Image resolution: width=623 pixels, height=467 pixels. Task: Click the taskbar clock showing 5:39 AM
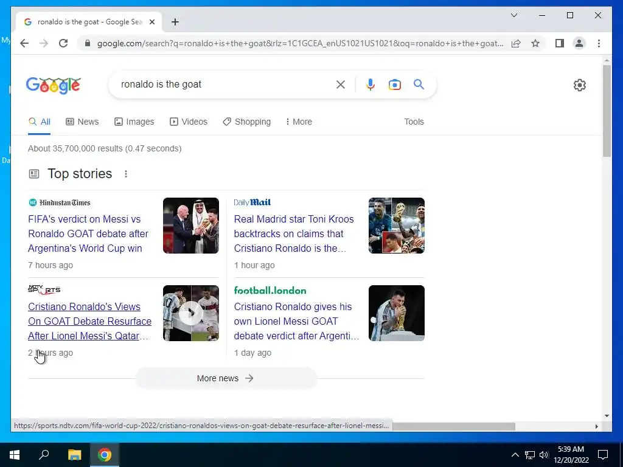(x=571, y=455)
